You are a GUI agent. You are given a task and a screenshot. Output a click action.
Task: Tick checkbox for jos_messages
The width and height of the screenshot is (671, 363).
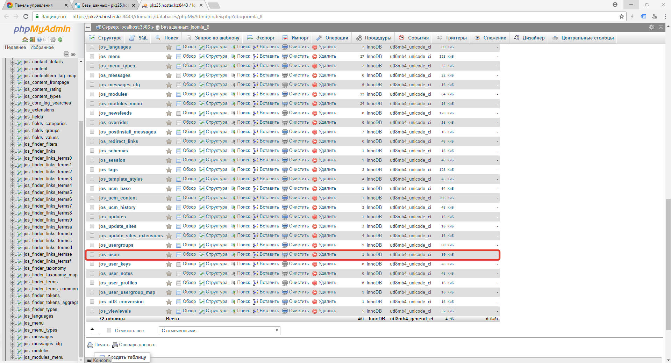tap(92, 75)
